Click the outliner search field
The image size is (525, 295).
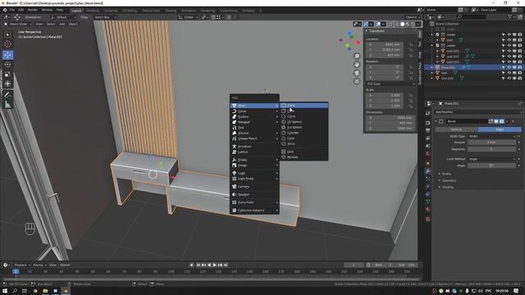472,16
